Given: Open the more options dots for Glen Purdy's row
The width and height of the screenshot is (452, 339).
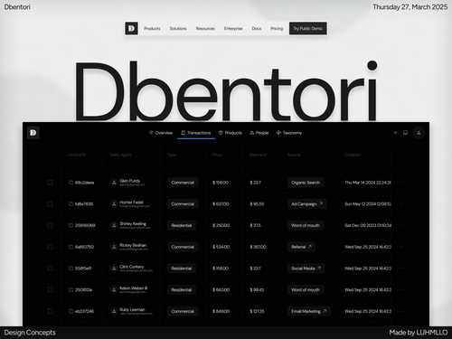Looking at the screenshot, I should click(401, 183).
